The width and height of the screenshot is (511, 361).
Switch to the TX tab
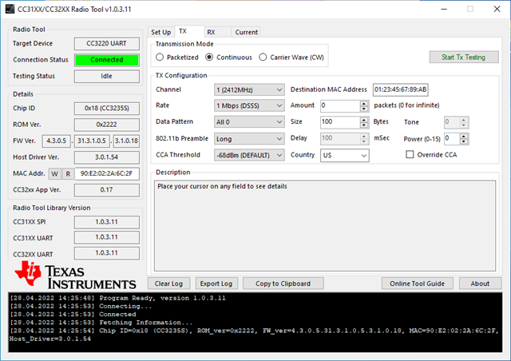click(x=190, y=31)
